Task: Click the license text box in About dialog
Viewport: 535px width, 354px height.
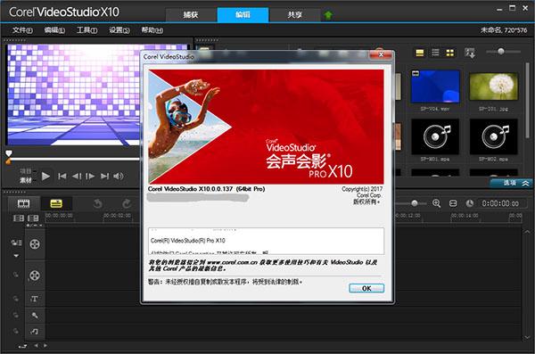Action: click(x=266, y=242)
